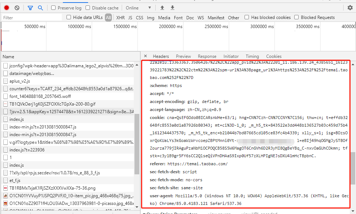356x214 pixels.
Task: Click the 1500000 ms timeline marker
Action: coord(125,27)
